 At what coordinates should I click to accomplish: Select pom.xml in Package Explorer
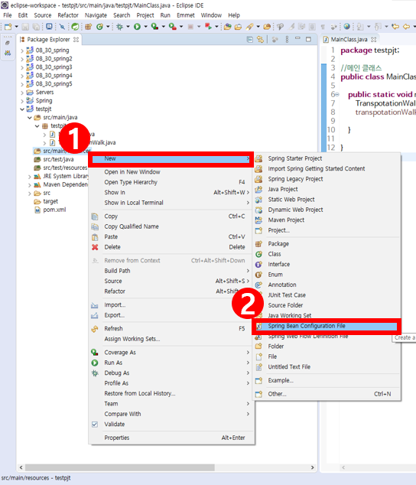tap(54, 210)
